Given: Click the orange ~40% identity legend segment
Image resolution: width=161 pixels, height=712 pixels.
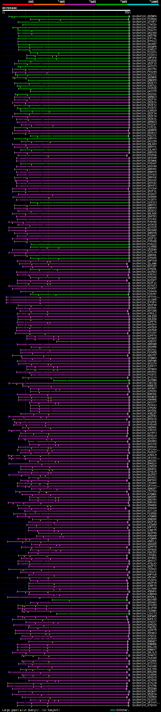Looking at the screenshot, I should click(x=49, y=5).
